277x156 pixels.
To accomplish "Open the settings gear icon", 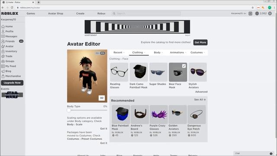I will pos(270,13).
